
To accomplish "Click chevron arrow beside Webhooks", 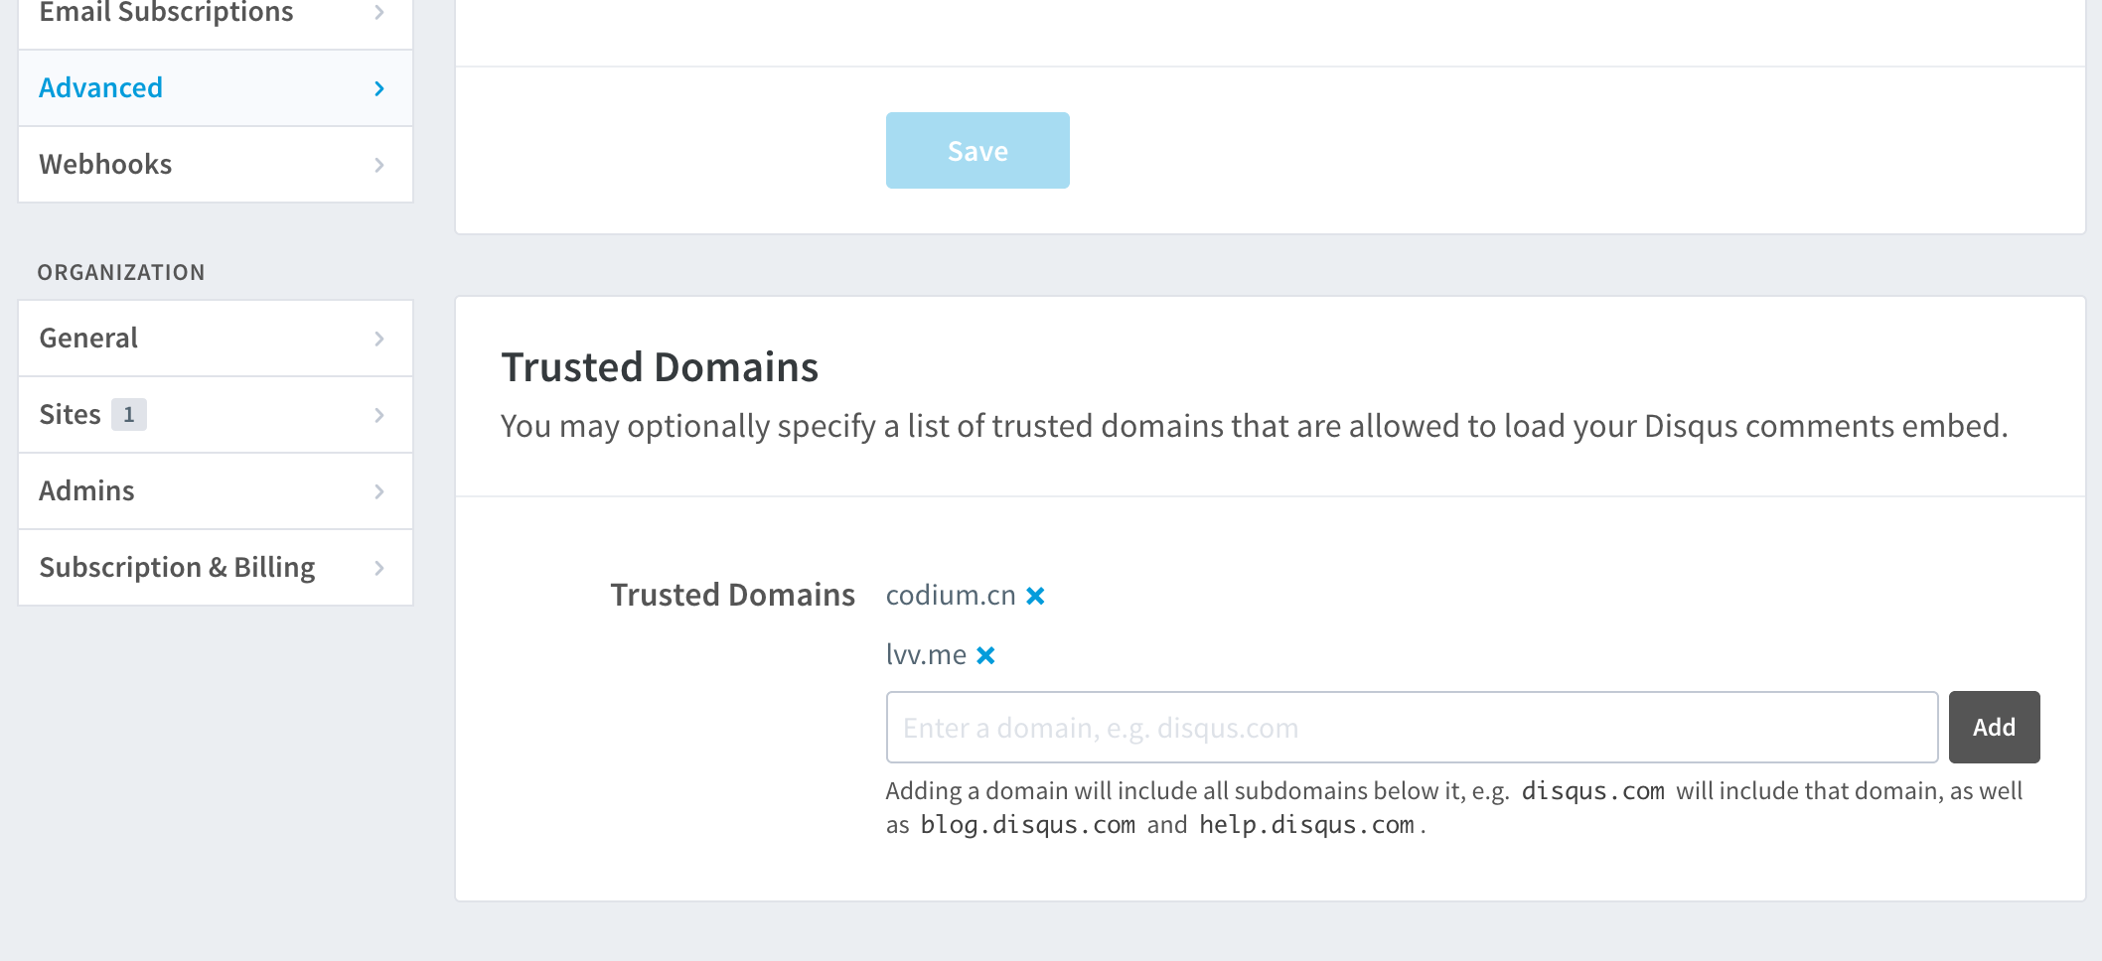I will tap(379, 165).
